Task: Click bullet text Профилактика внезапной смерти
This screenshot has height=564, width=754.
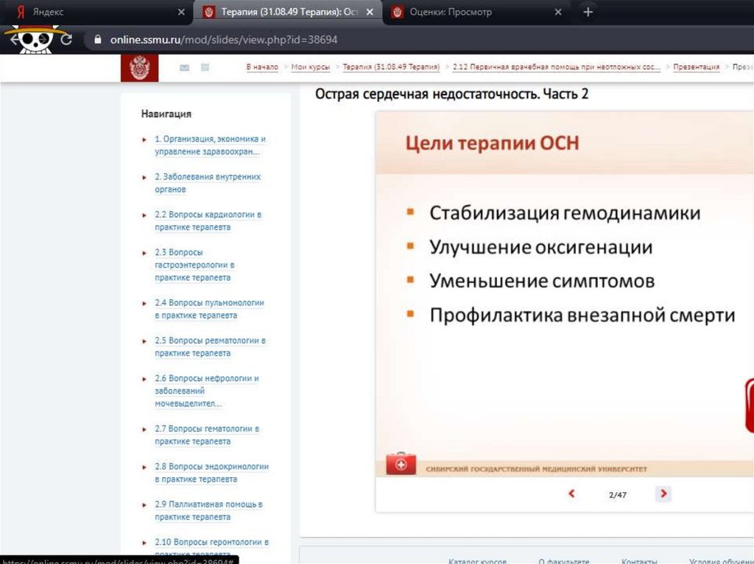Action: (582, 315)
